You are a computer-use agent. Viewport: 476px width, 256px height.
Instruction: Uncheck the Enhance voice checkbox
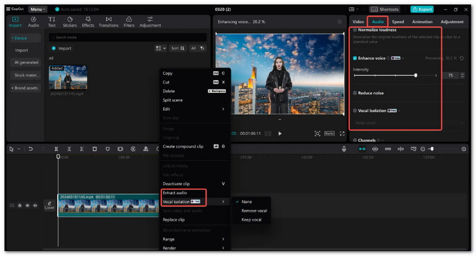click(x=355, y=58)
